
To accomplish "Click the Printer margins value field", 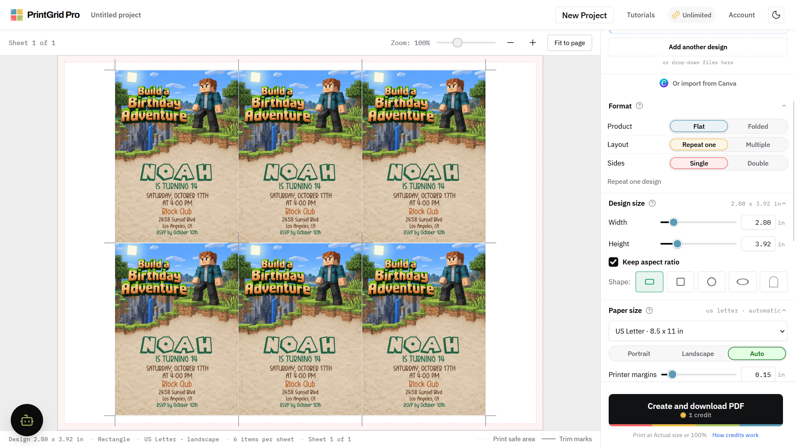I will click(758, 375).
